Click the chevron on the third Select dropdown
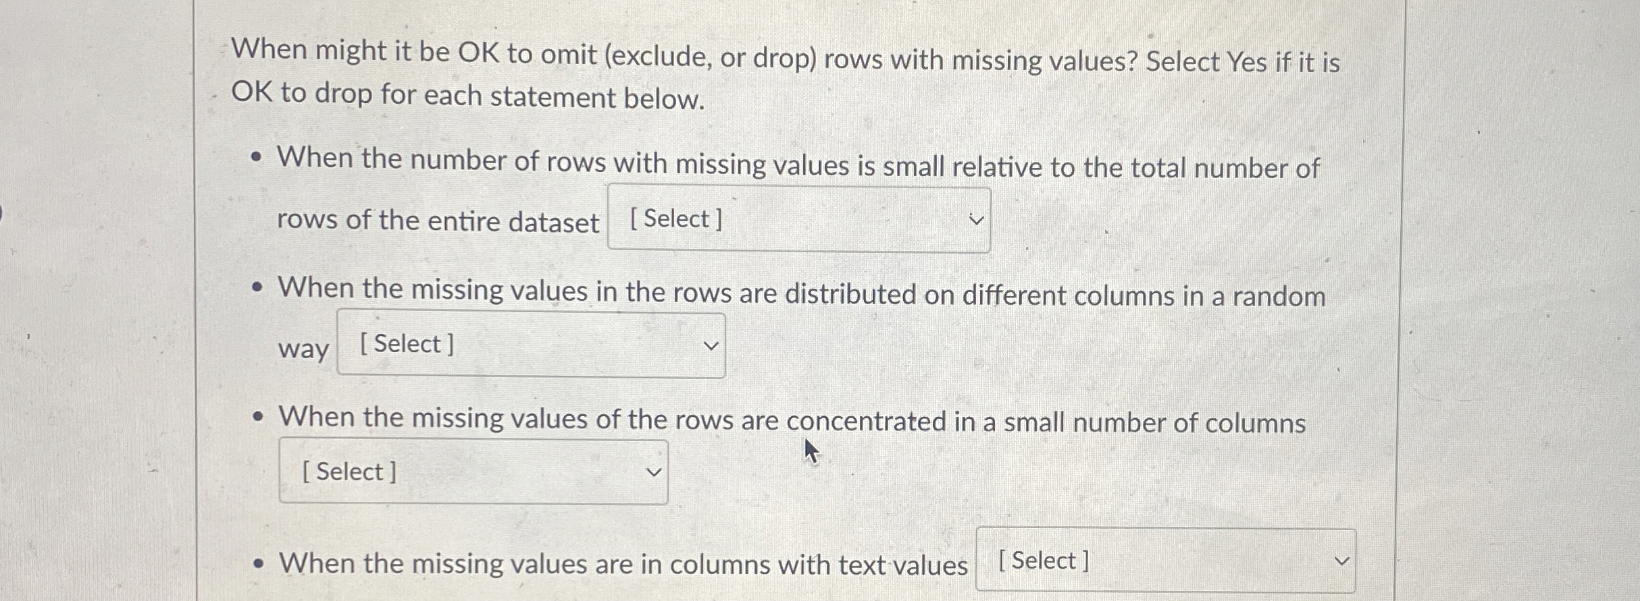Viewport: 1640px width, 601px height. [x=652, y=472]
